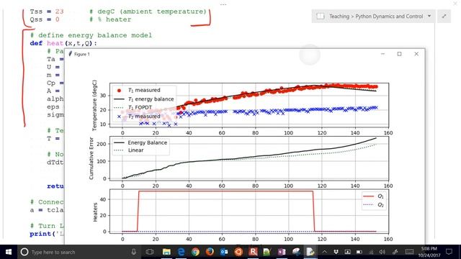The image size is (461, 259).
Task: Open the volume speaker tray icon
Action: [x=382, y=252]
